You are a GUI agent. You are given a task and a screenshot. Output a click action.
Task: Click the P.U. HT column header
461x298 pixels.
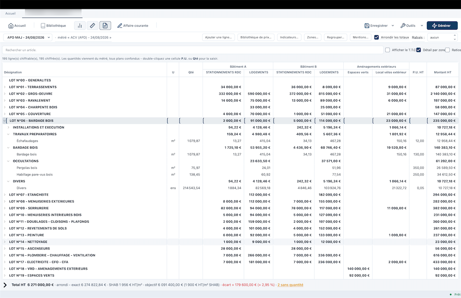418,72
